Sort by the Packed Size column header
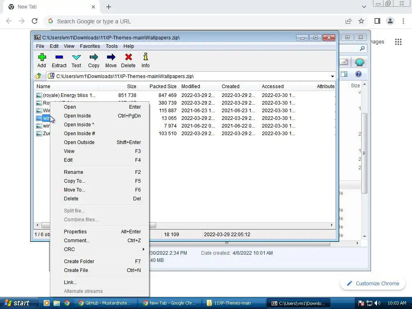The image size is (412, 309). tap(159, 87)
